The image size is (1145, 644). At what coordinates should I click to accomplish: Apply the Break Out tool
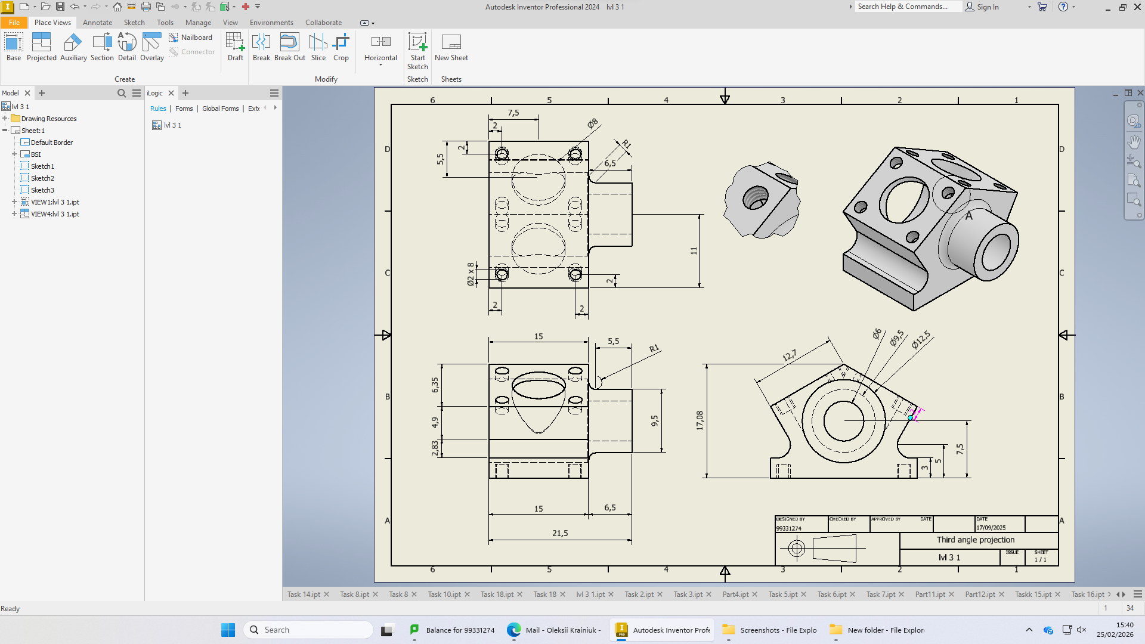290,47
